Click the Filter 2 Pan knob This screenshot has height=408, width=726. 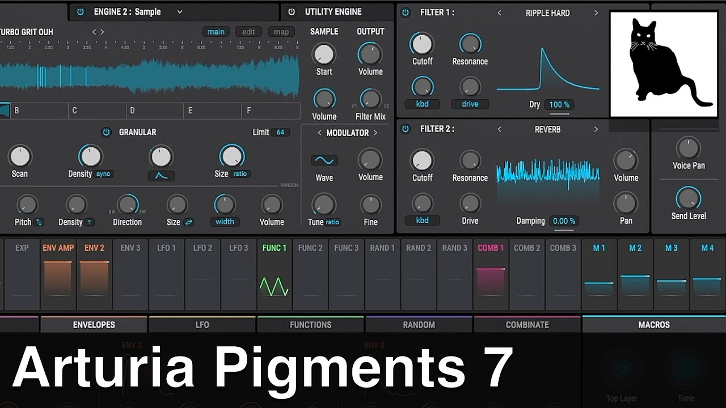[x=626, y=203]
